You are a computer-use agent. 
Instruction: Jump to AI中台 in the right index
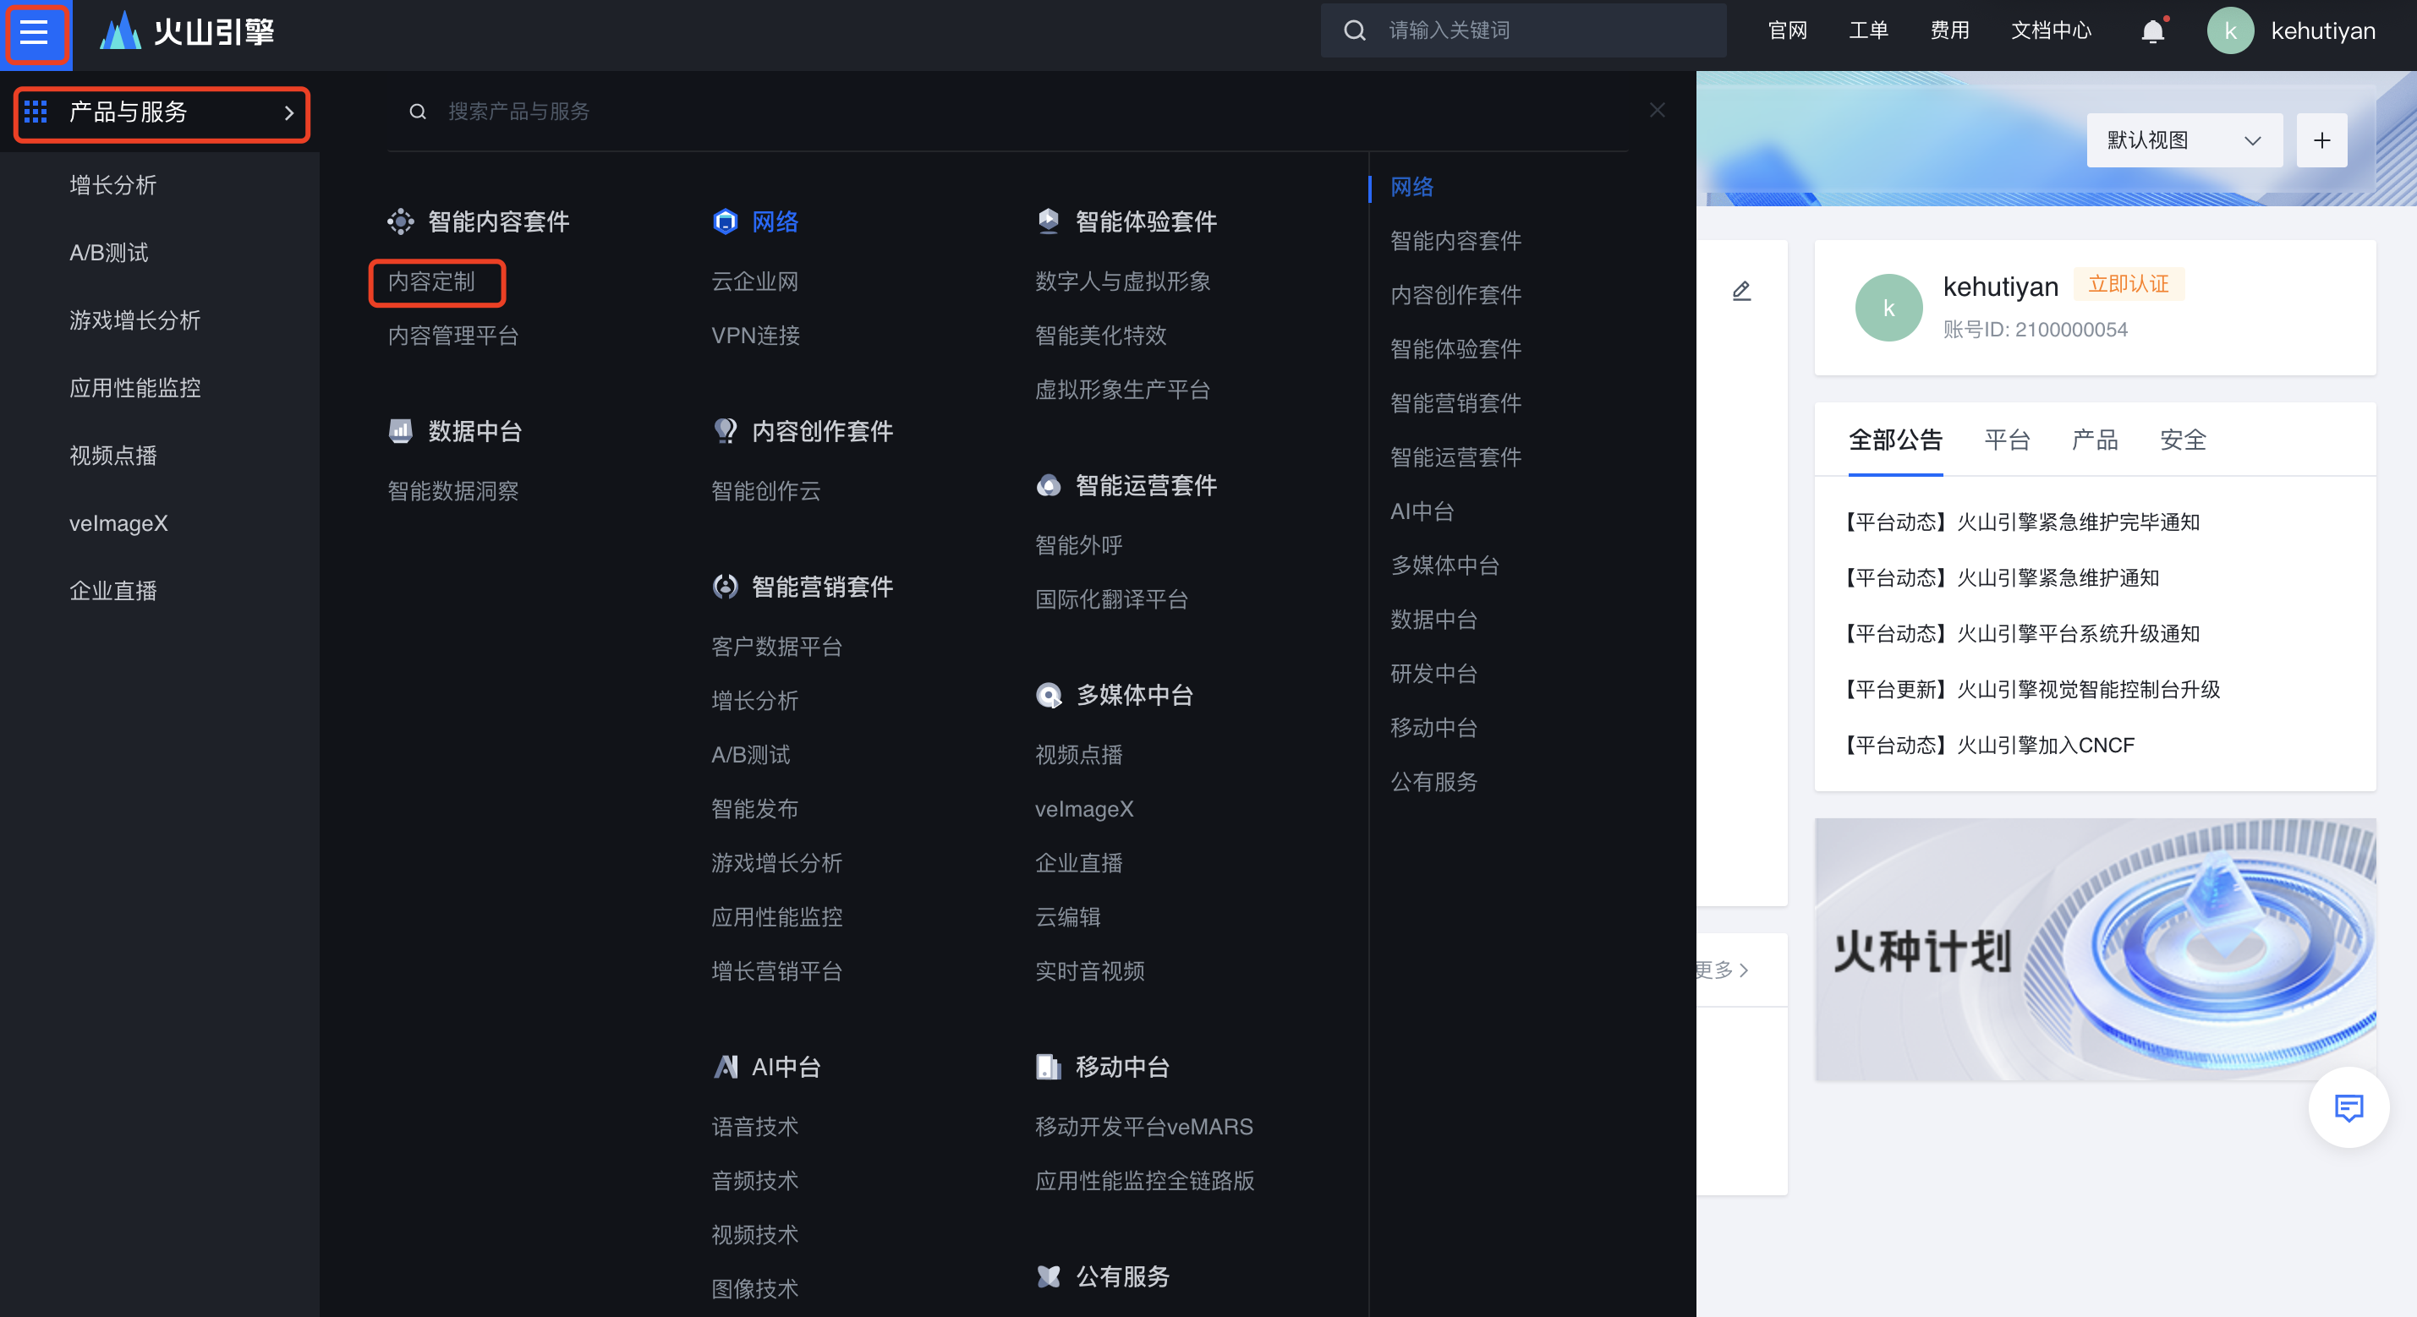(1422, 512)
